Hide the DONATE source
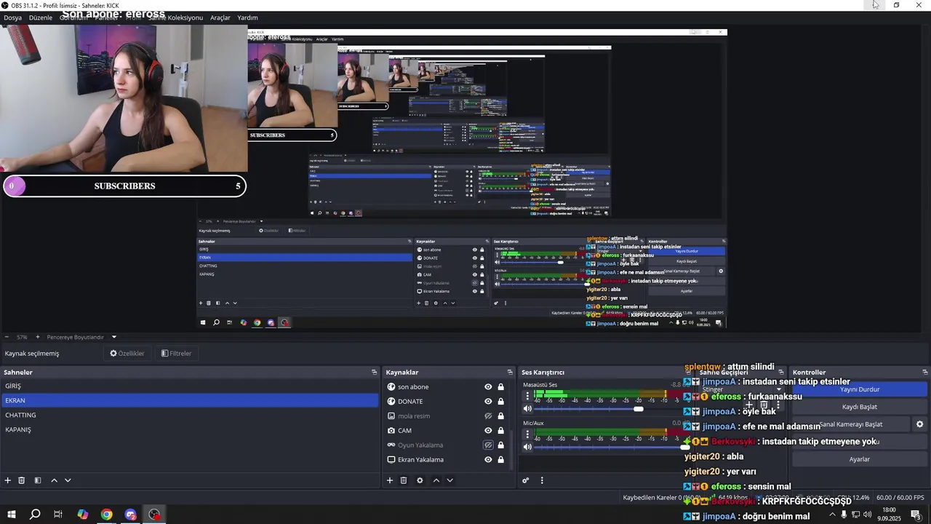 pyautogui.click(x=488, y=402)
